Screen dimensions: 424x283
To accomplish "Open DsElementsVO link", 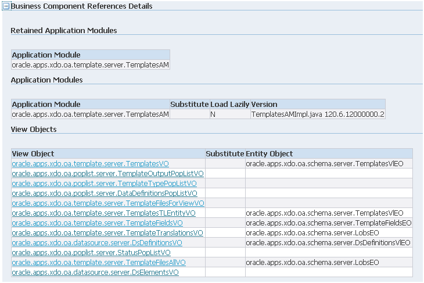I will 95,273.
